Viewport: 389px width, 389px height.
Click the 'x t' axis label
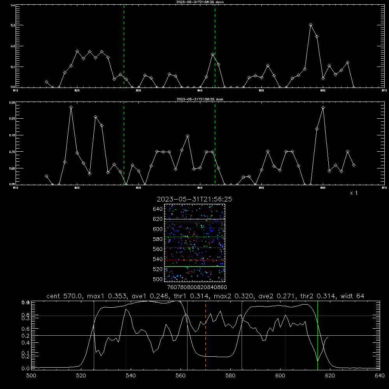354,193
